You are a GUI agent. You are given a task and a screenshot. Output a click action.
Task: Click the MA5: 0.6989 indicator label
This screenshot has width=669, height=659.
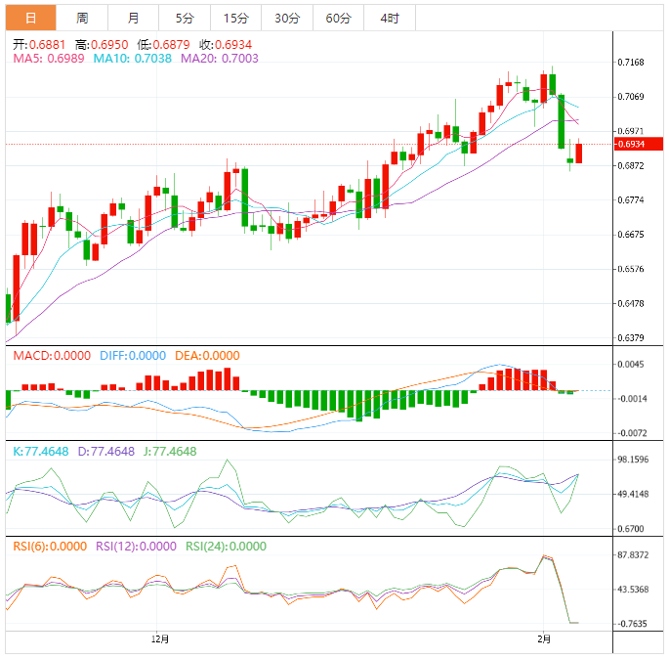click(x=49, y=59)
